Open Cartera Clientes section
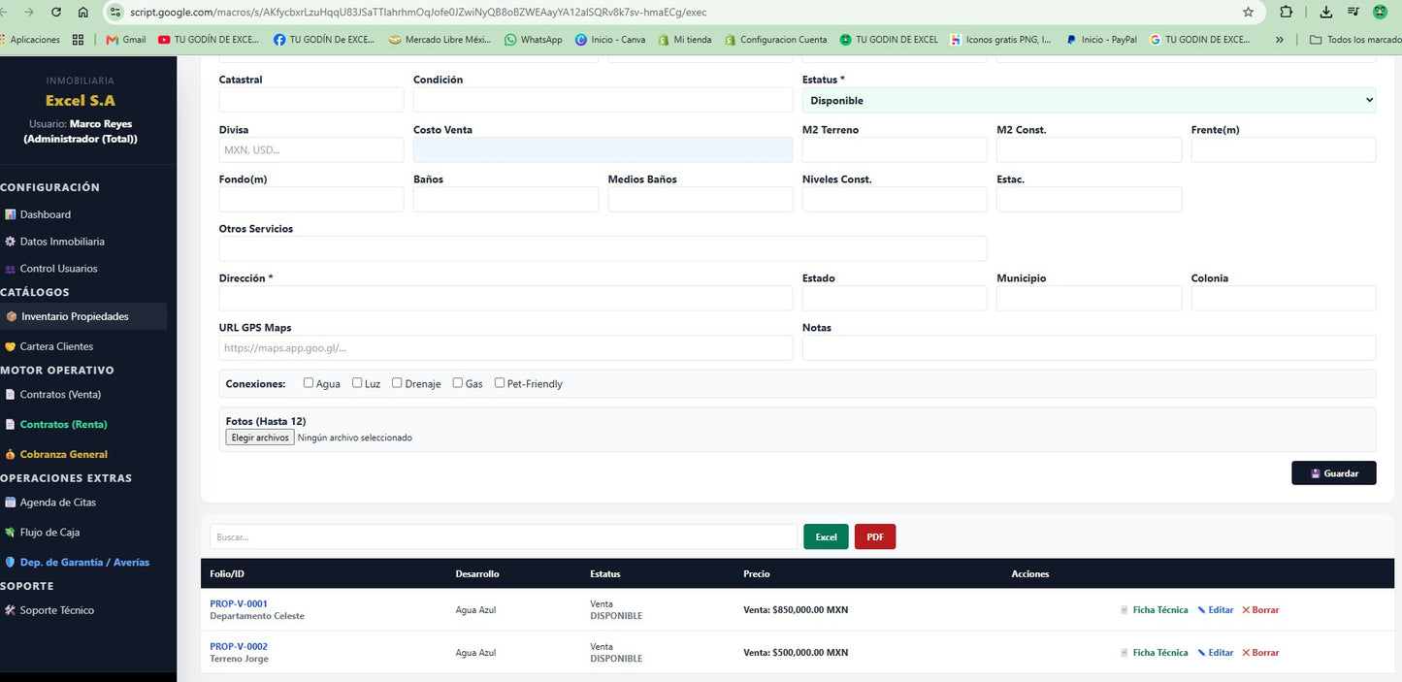1402x682 pixels. pos(56,346)
